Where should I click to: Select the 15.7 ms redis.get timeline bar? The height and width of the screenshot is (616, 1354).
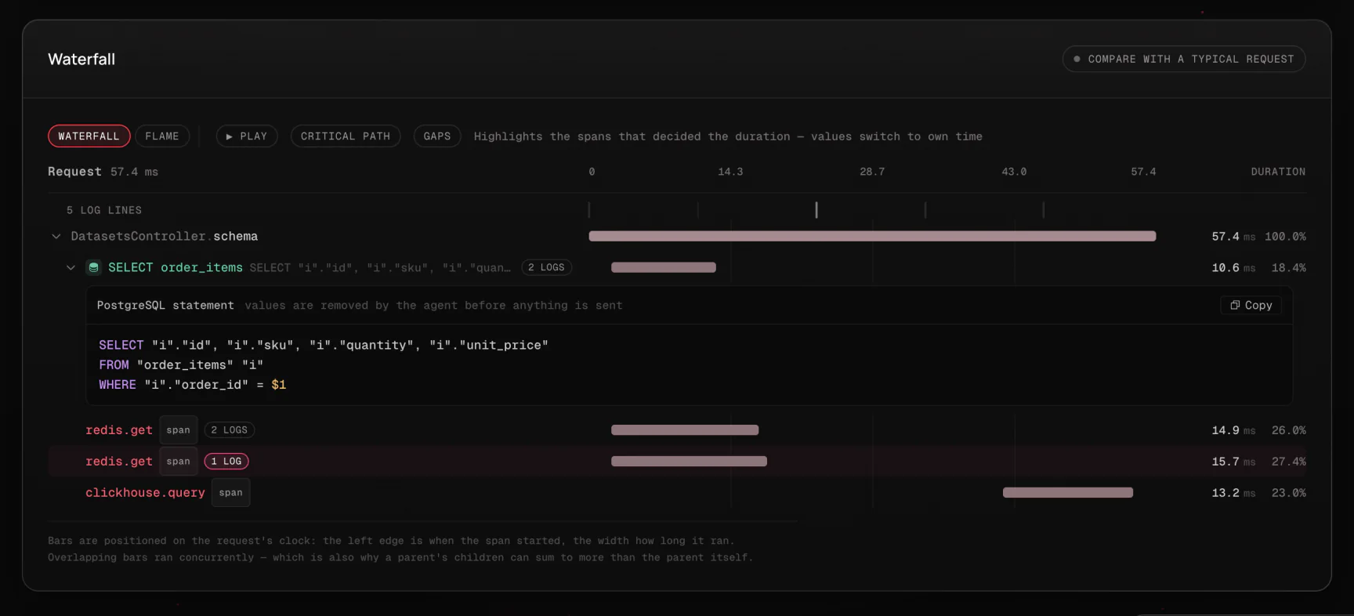689,461
